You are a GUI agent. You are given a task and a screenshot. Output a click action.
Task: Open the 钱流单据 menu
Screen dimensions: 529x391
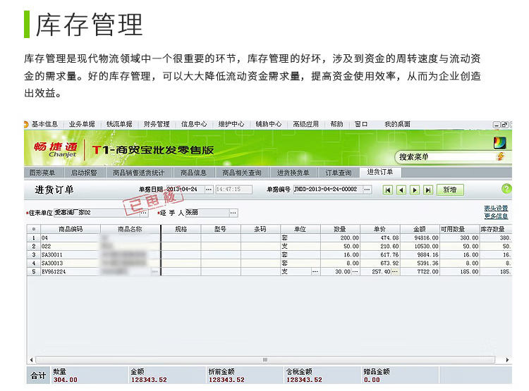(119, 125)
